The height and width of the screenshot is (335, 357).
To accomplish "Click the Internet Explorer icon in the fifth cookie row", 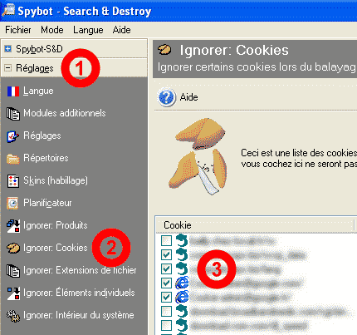I will point(182,297).
